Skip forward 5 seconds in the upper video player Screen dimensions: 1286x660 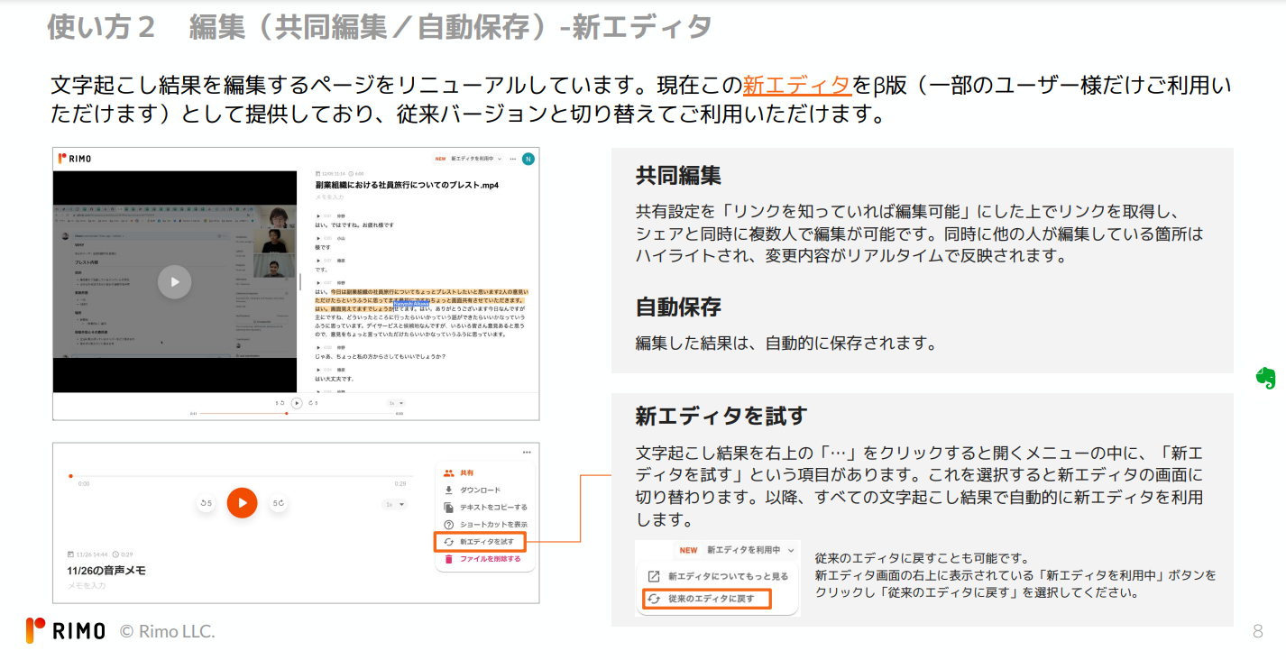(313, 403)
